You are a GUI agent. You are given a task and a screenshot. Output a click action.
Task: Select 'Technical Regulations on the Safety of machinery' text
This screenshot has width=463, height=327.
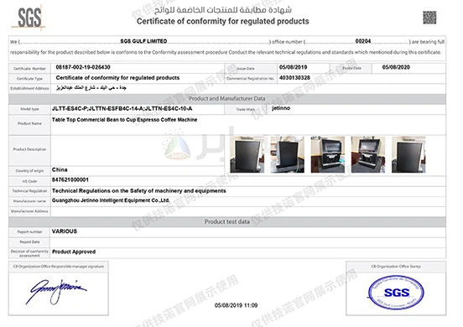click(x=138, y=191)
